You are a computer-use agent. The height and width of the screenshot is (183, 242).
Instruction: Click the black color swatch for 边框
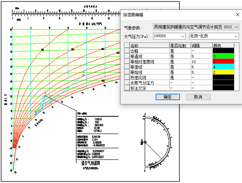tap(223, 51)
